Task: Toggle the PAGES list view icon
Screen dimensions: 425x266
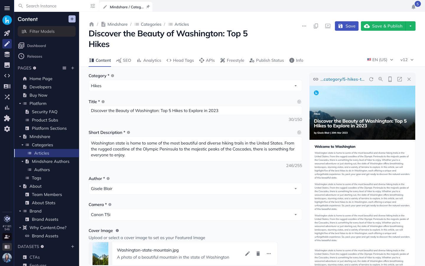Action: click(64, 68)
